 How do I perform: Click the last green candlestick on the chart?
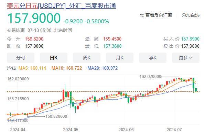tap(196, 90)
